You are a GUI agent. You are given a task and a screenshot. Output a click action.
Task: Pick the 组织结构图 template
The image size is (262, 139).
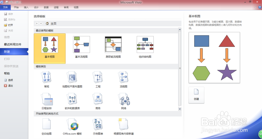point(145,47)
